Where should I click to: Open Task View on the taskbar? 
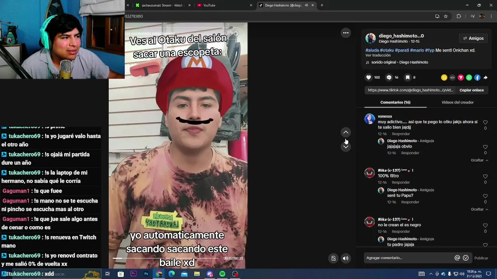click(108, 274)
